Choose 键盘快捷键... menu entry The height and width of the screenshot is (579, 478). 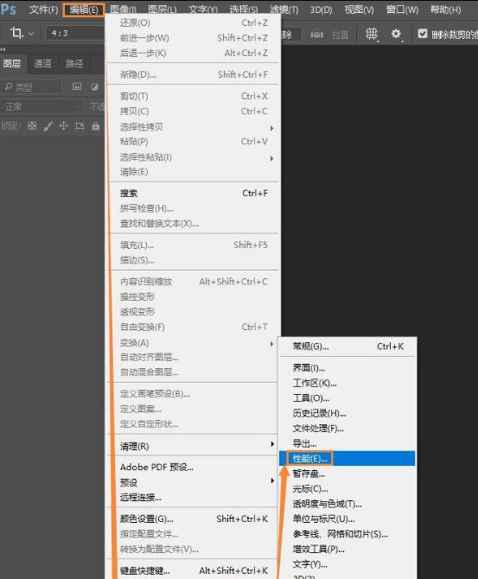(194, 570)
